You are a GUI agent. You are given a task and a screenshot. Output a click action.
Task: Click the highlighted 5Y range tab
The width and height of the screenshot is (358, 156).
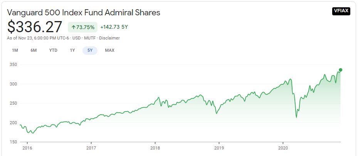click(x=90, y=50)
